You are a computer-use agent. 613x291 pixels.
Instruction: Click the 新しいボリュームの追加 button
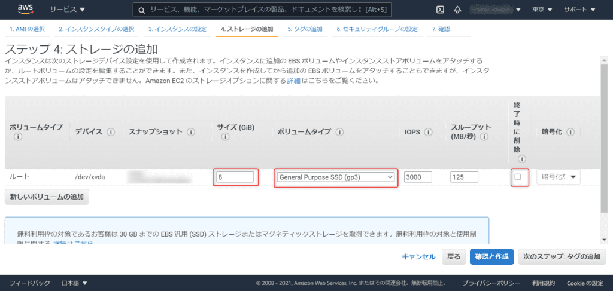(47, 197)
